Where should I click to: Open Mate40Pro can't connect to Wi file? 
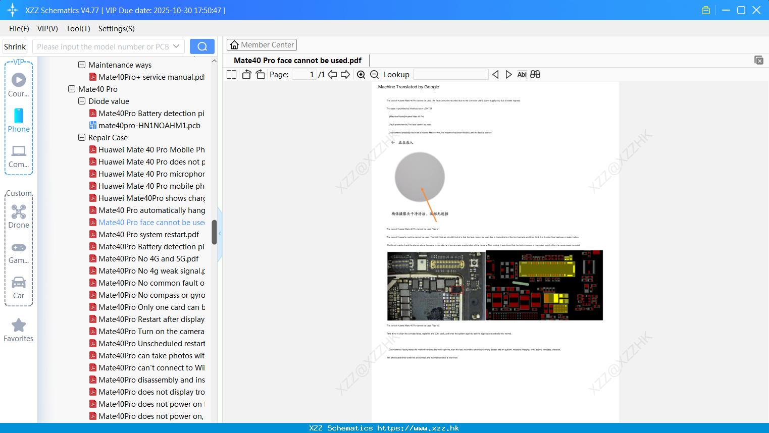click(x=147, y=367)
